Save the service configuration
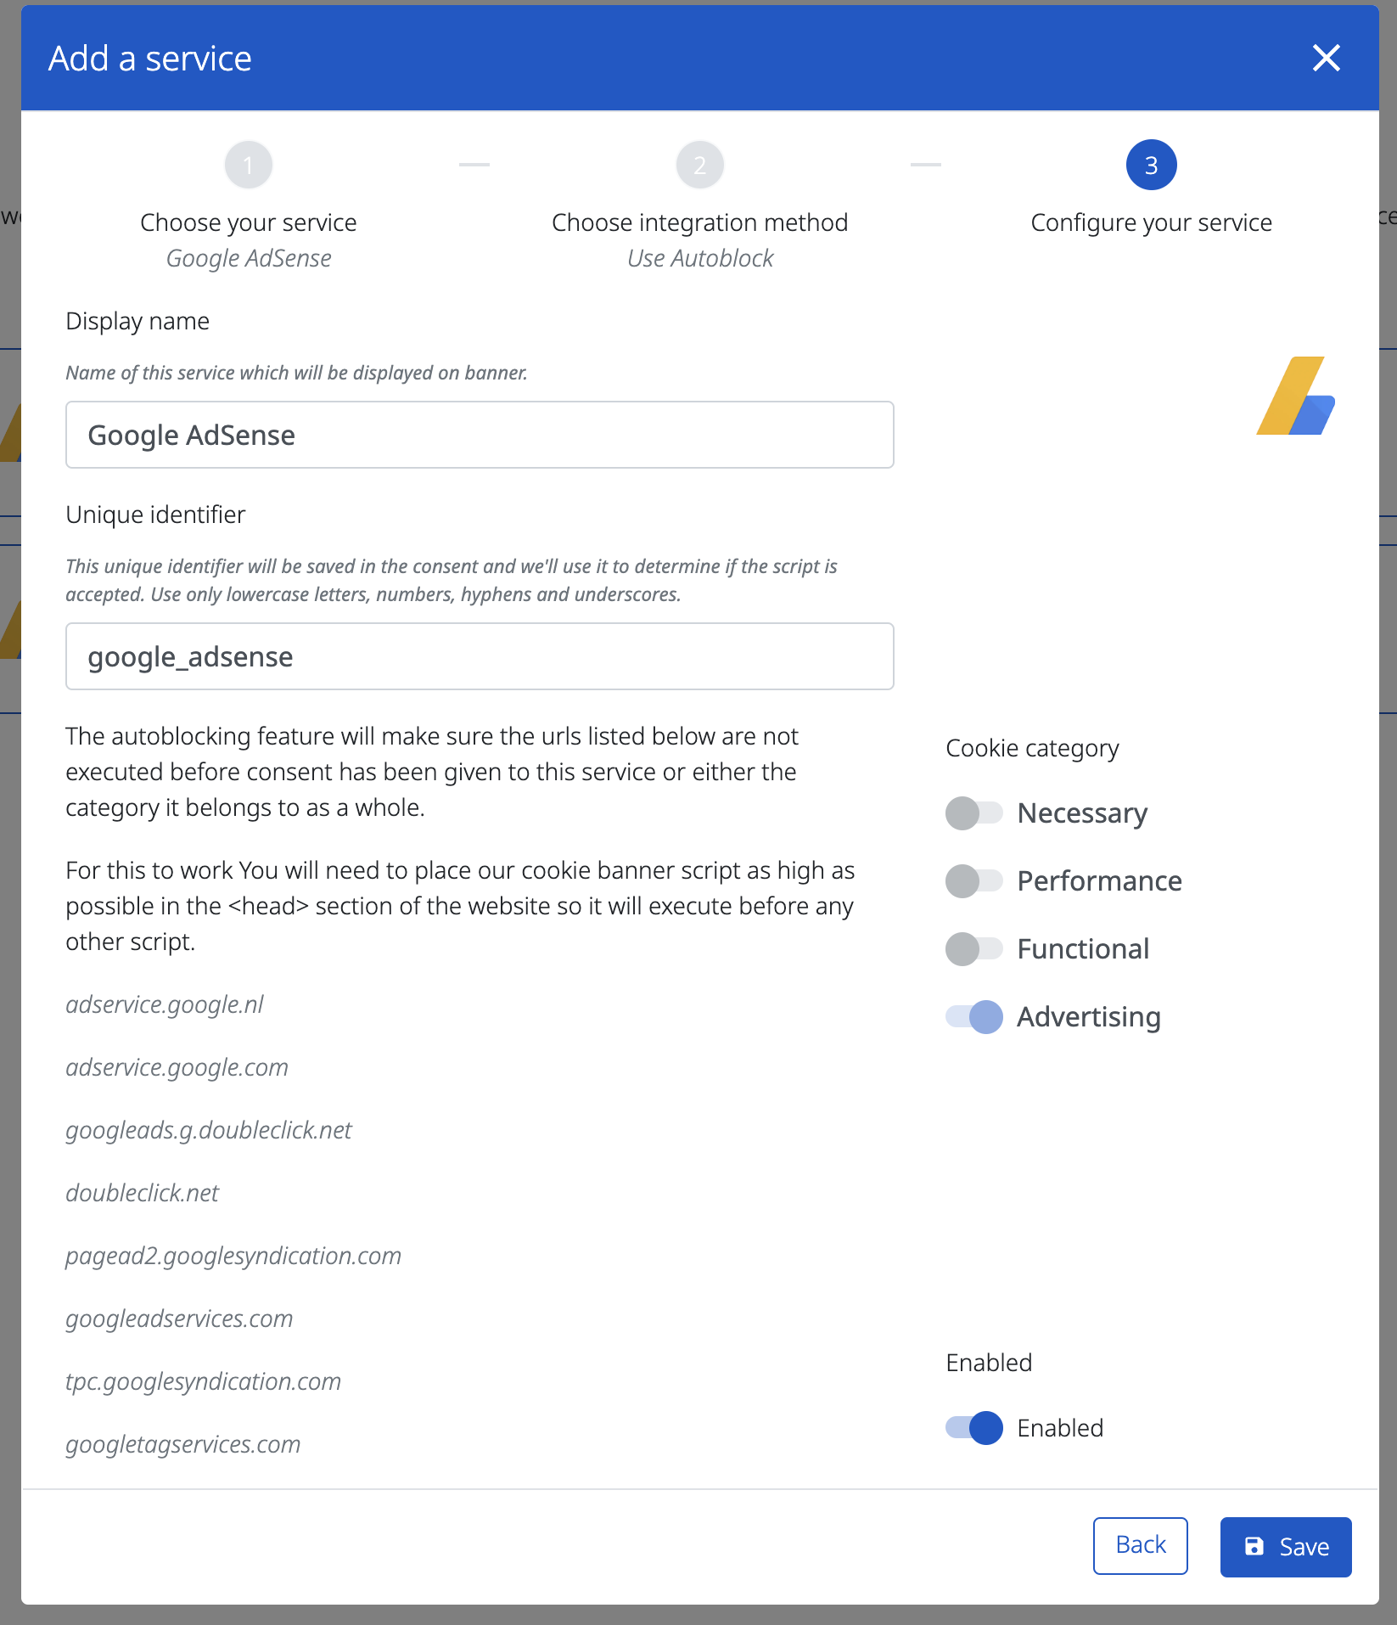 coord(1286,1547)
